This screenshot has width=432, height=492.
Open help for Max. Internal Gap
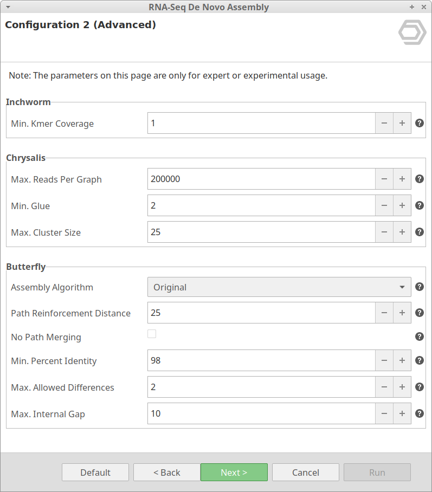[419, 413]
